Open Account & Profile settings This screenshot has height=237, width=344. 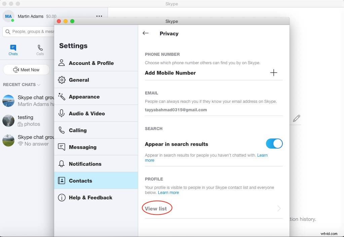tap(91, 63)
